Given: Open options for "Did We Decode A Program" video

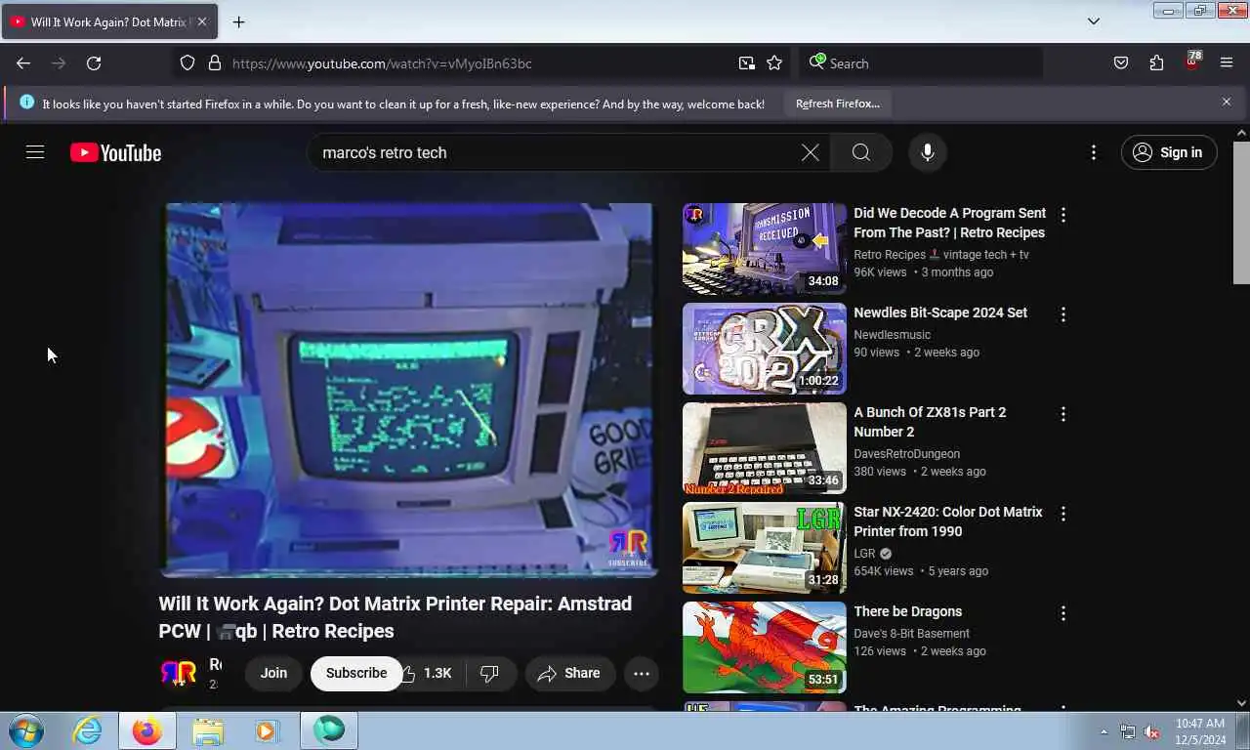Looking at the screenshot, I should tap(1063, 215).
